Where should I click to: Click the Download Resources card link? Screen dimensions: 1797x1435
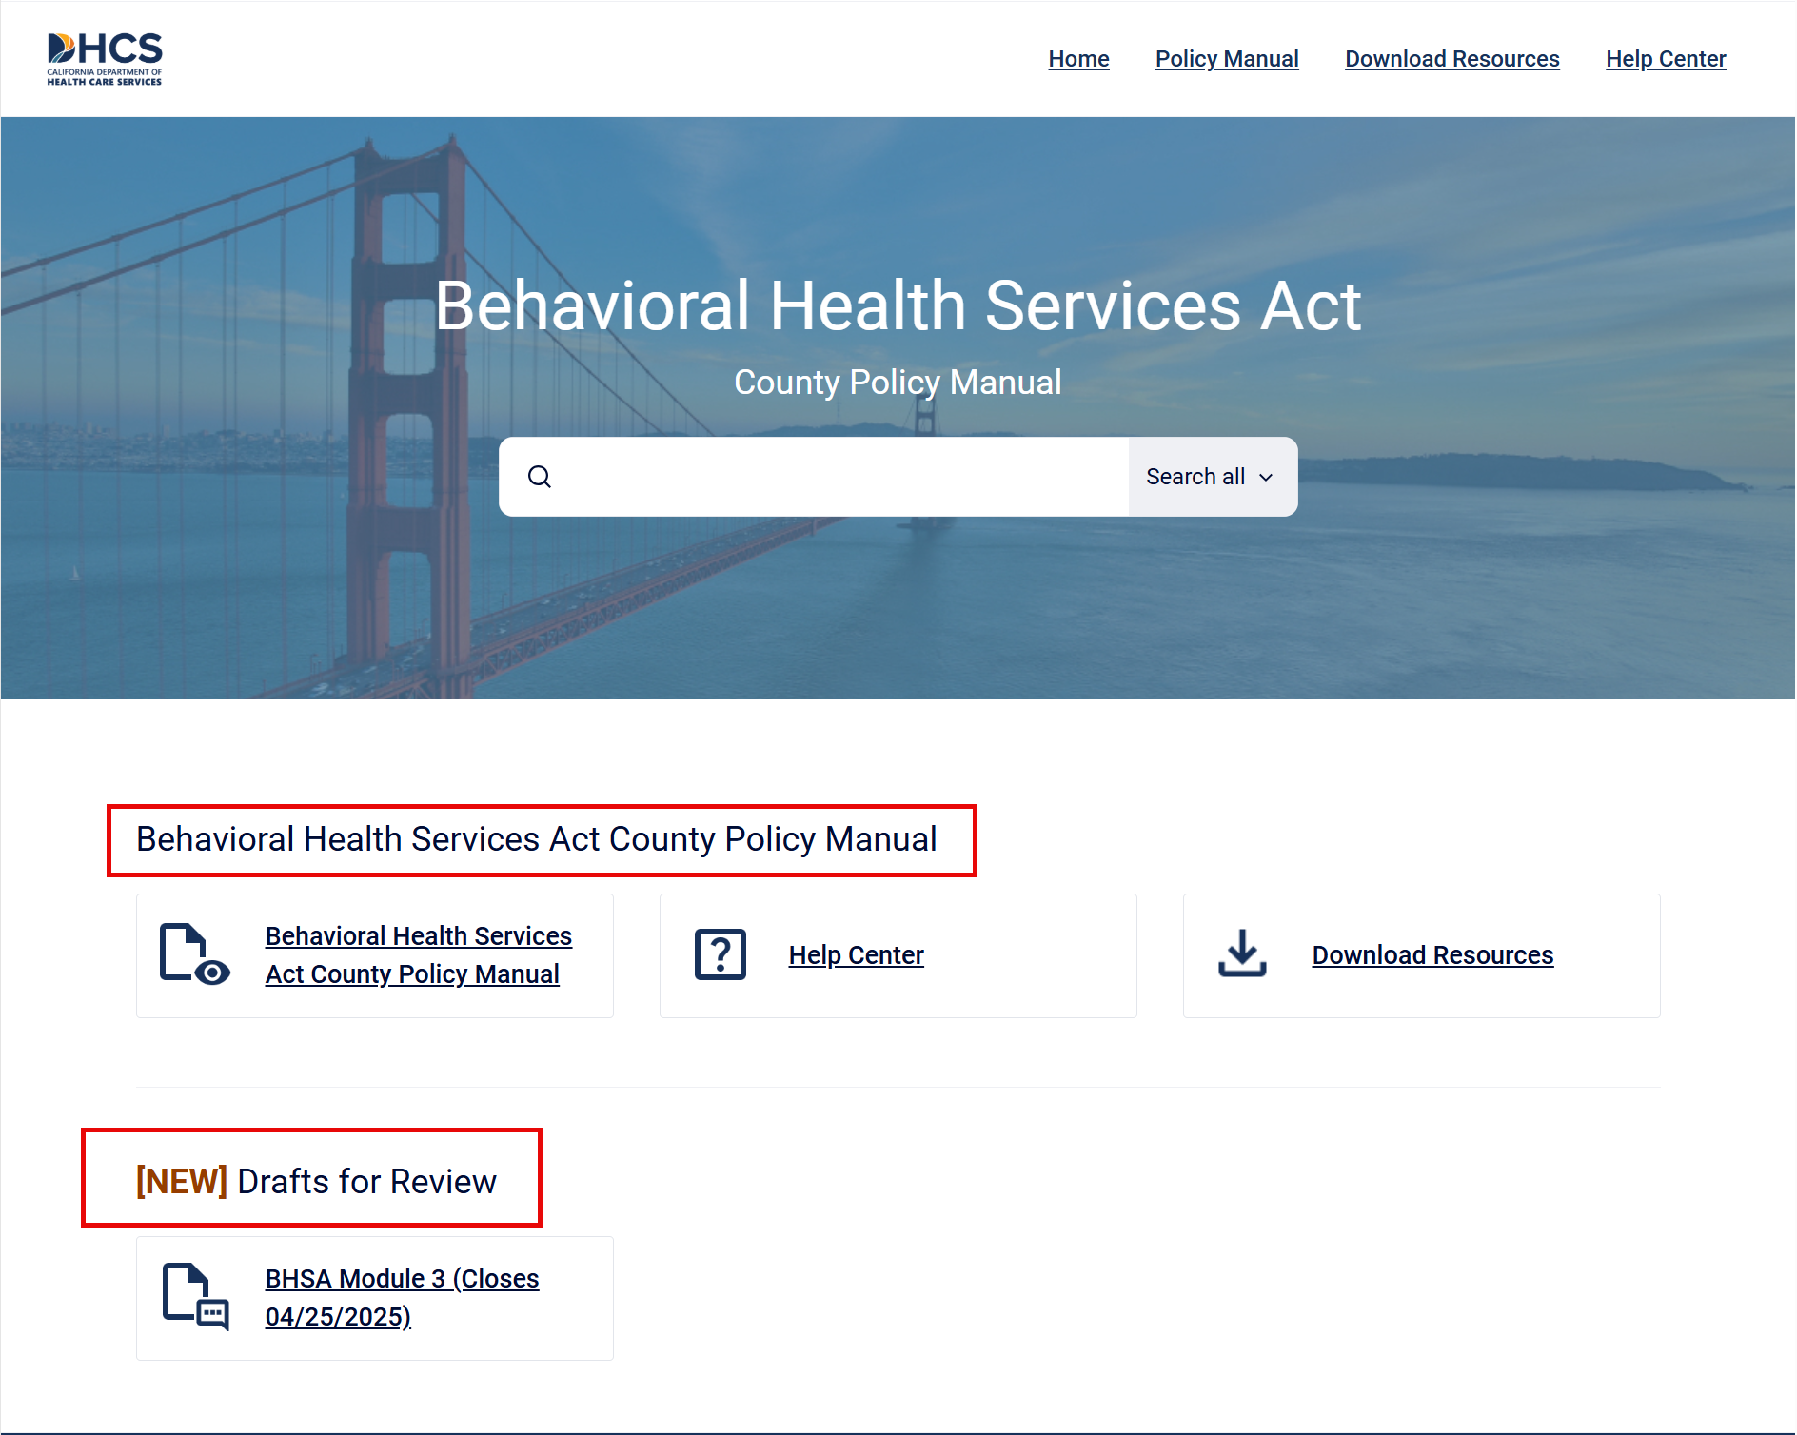tap(1432, 954)
